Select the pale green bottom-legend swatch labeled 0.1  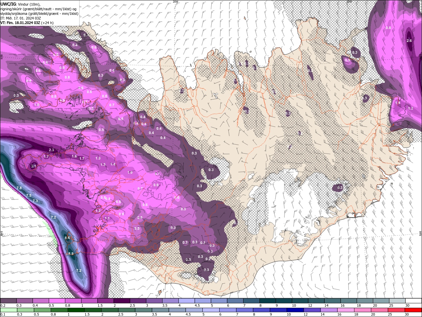[8, 310]
